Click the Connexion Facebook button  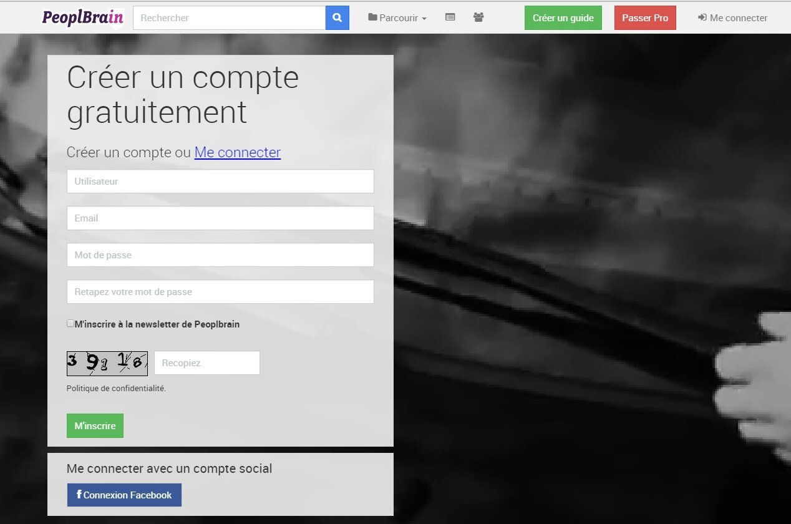tap(124, 495)
